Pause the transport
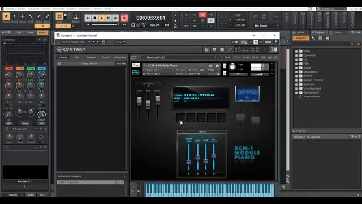 tap(109, 18)
